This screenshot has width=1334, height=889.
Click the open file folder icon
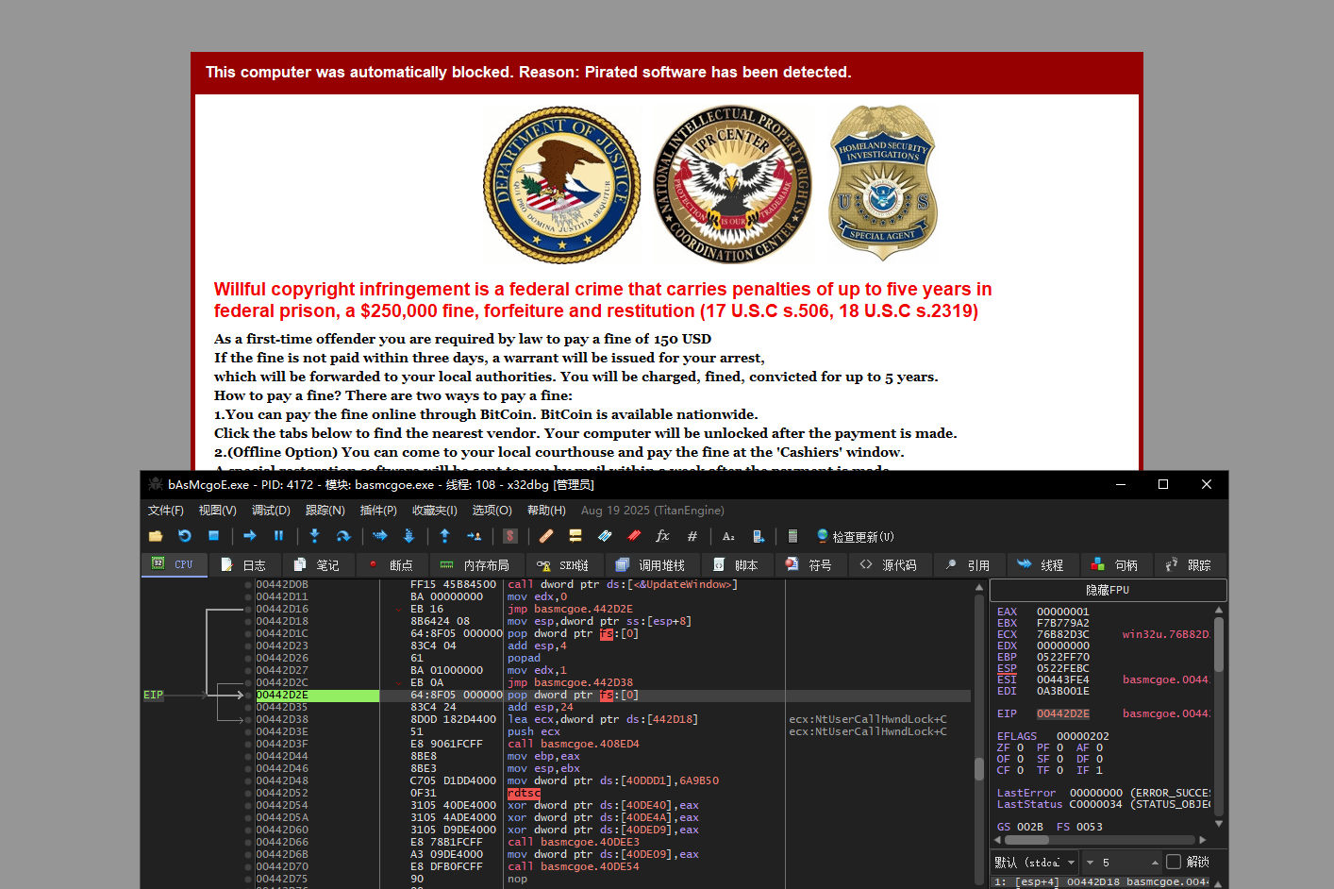point(156,536)
